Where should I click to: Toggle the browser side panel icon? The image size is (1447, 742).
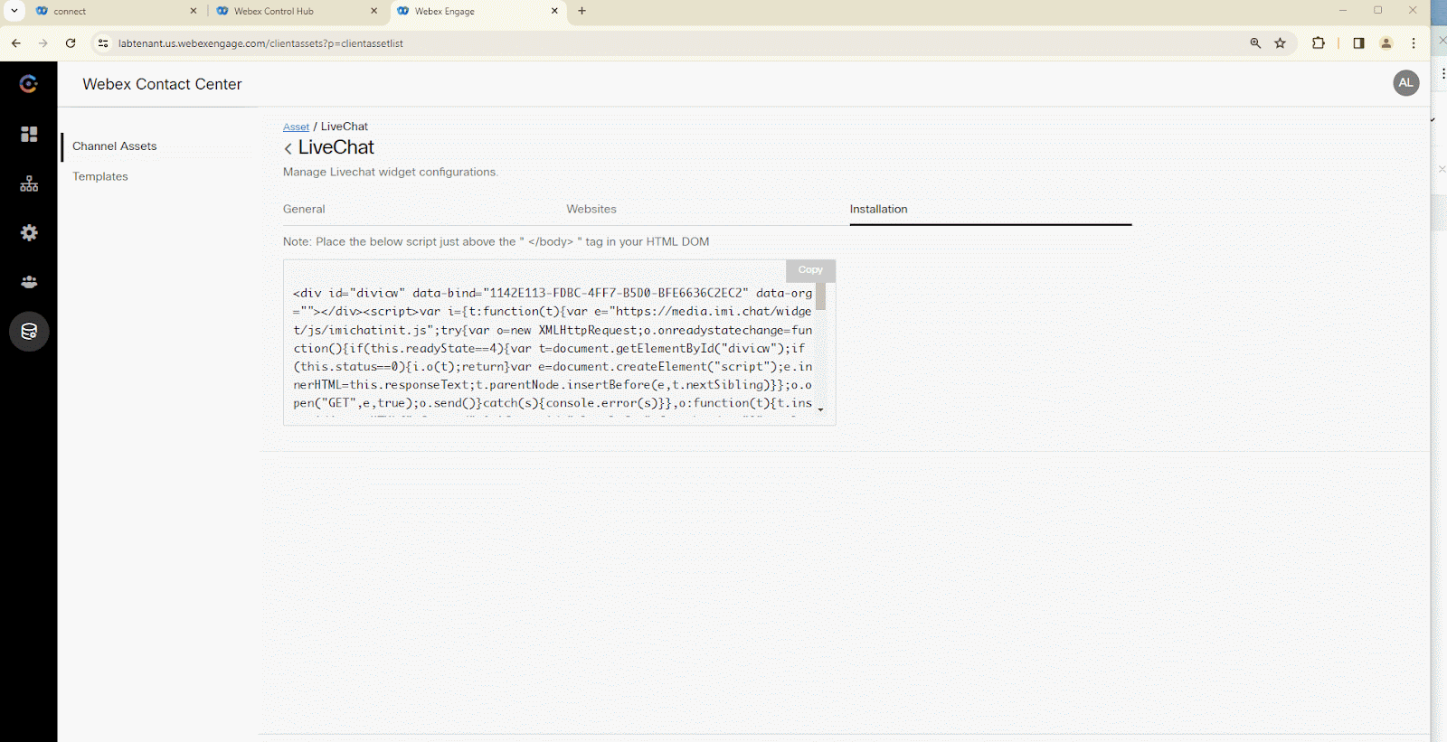tap(1358, 43)
